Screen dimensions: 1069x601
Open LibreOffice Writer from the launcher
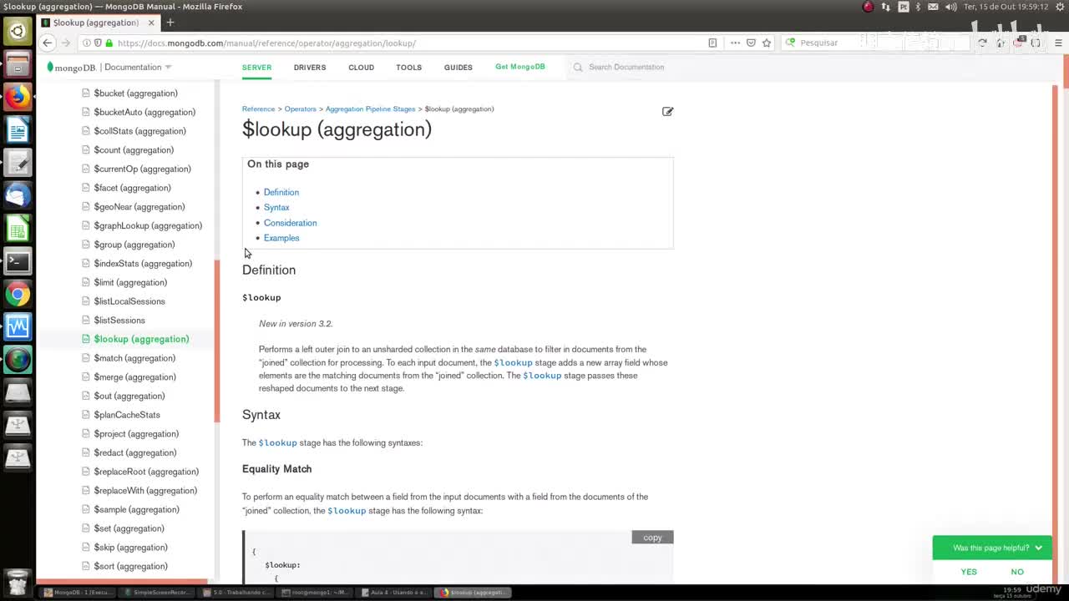pos(18,129)
